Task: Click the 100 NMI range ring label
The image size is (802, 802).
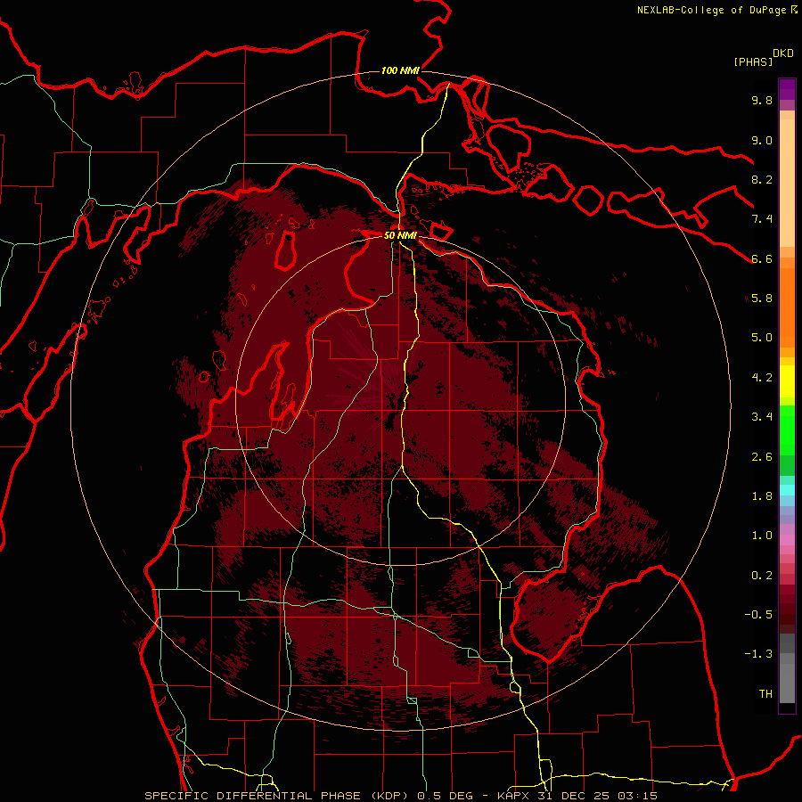Action: 400,70
